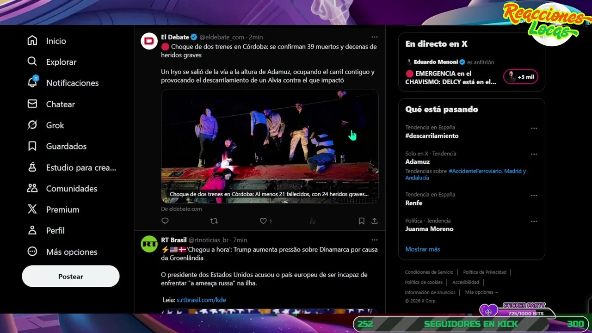Open Información de anuncios link
The width and height of the screenshot is (592, 333).
(430, 292)
